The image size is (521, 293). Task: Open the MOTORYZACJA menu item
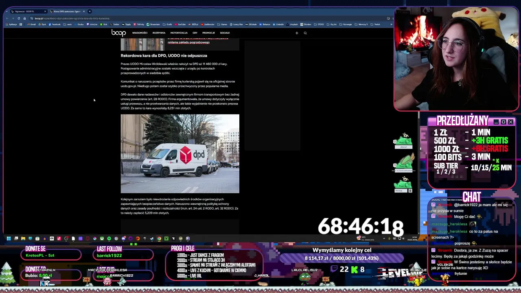coord(179,33)
